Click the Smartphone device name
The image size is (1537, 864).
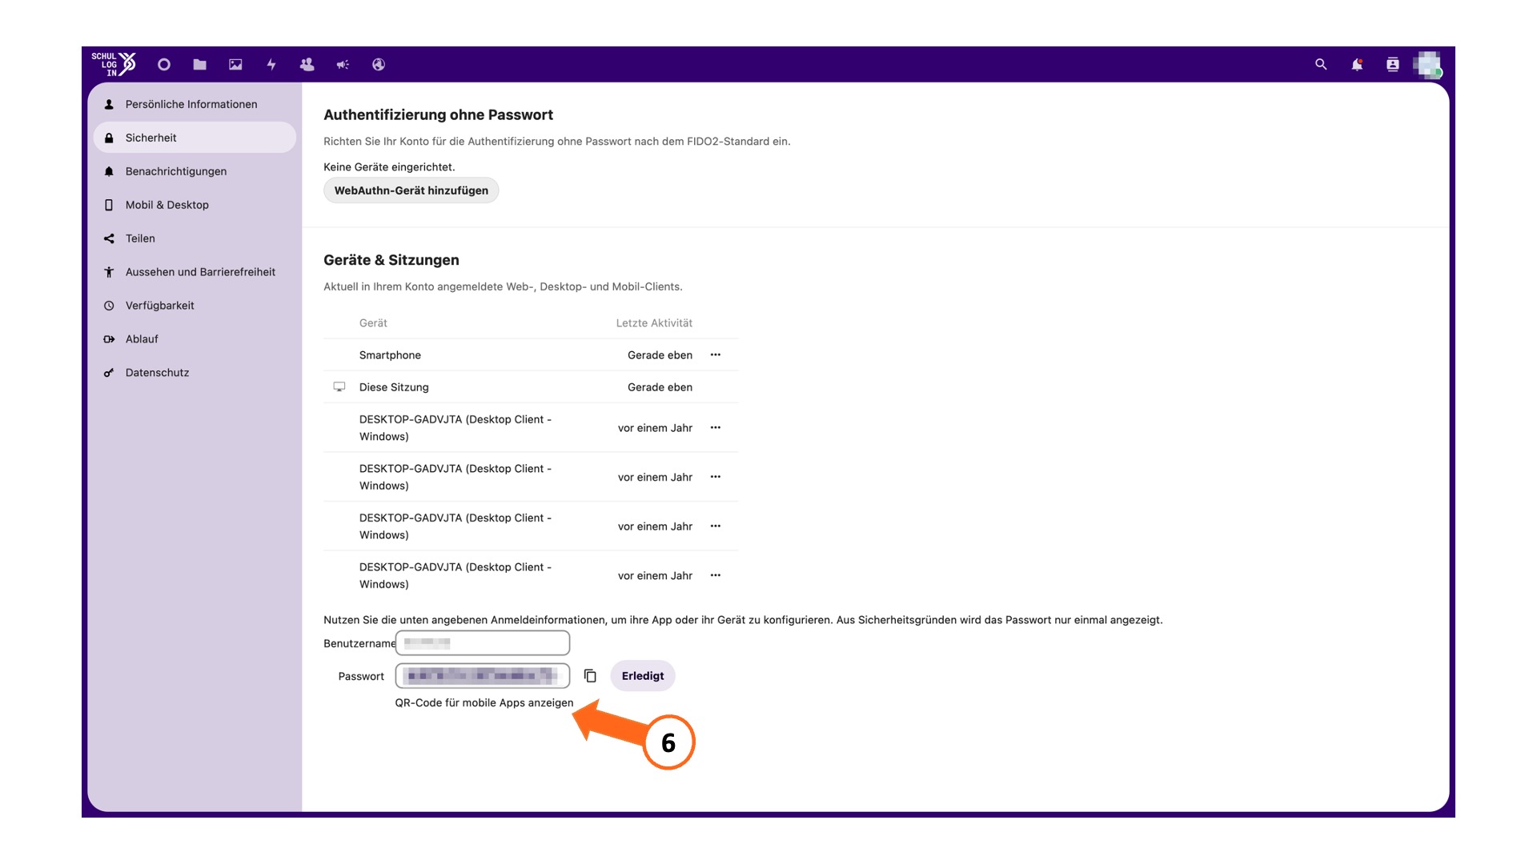(390, 355)
